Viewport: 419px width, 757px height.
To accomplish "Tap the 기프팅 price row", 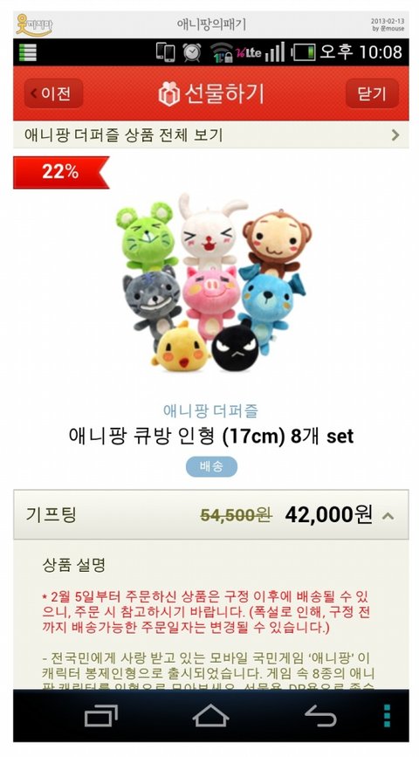I will [x=211, y=514].
